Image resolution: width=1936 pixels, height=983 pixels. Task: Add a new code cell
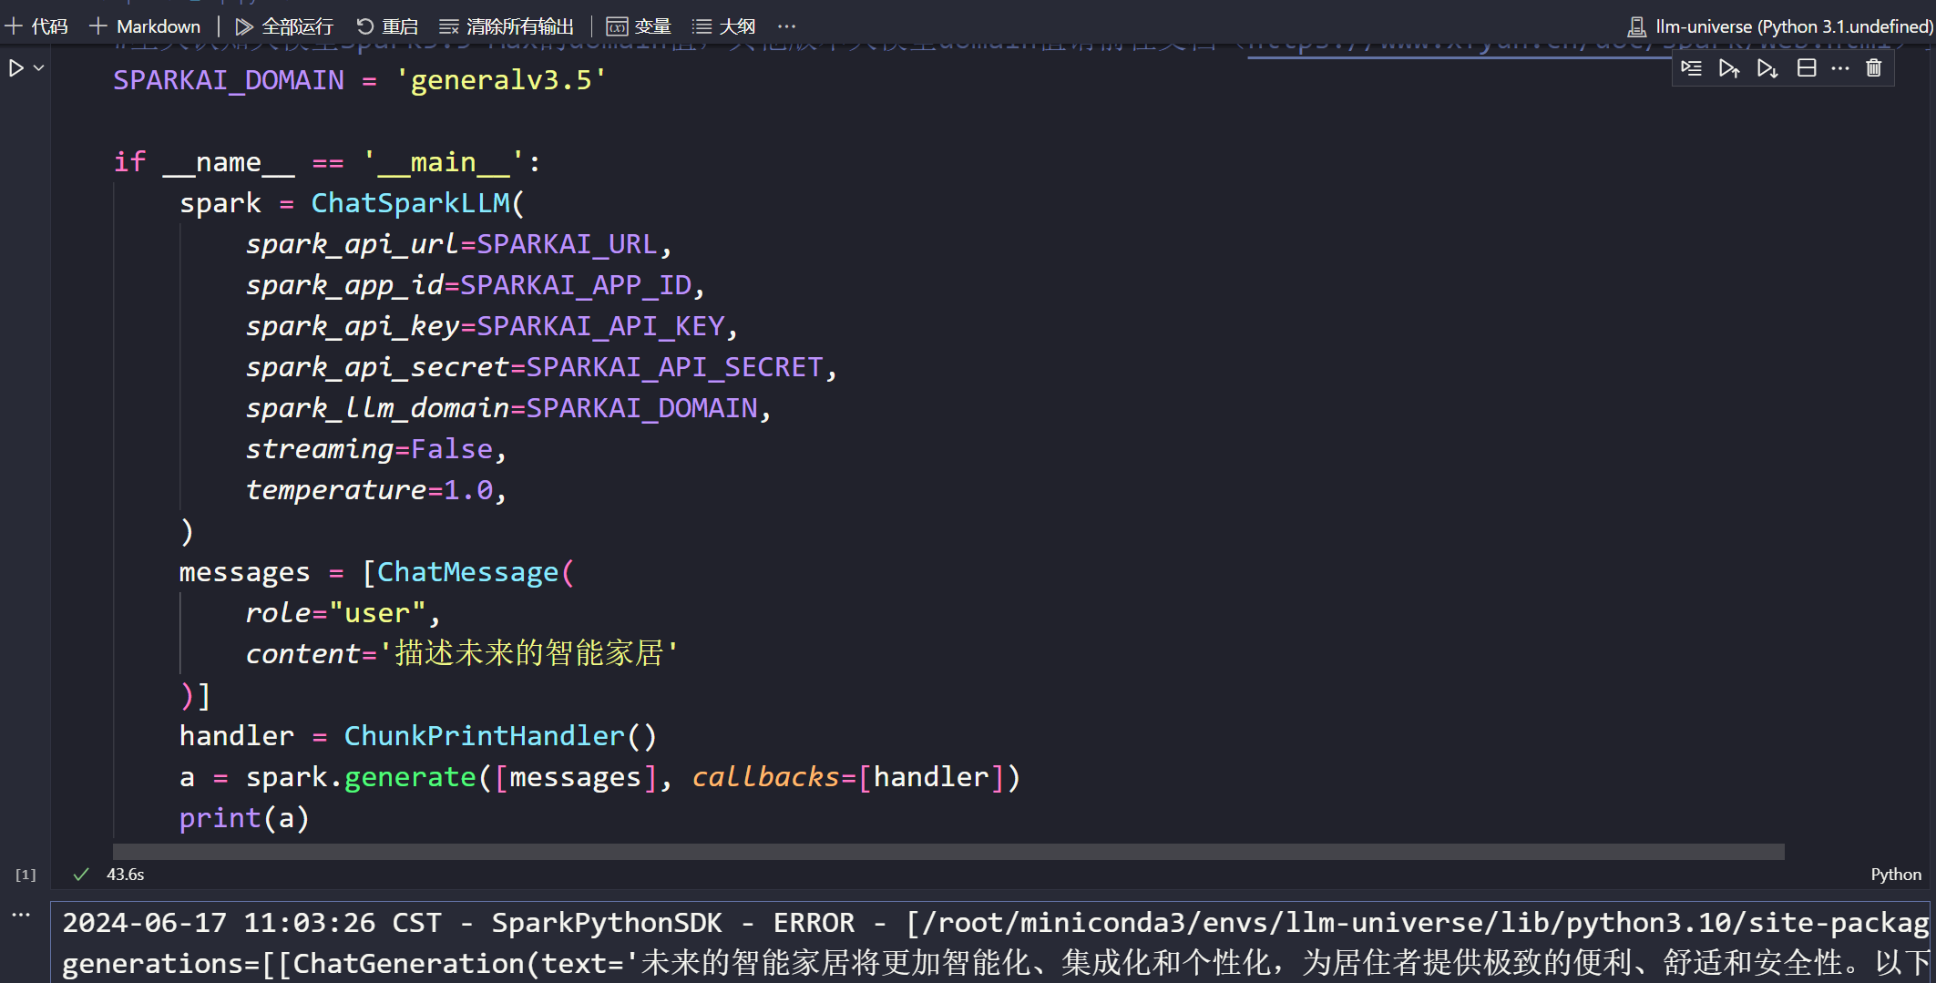36,26
